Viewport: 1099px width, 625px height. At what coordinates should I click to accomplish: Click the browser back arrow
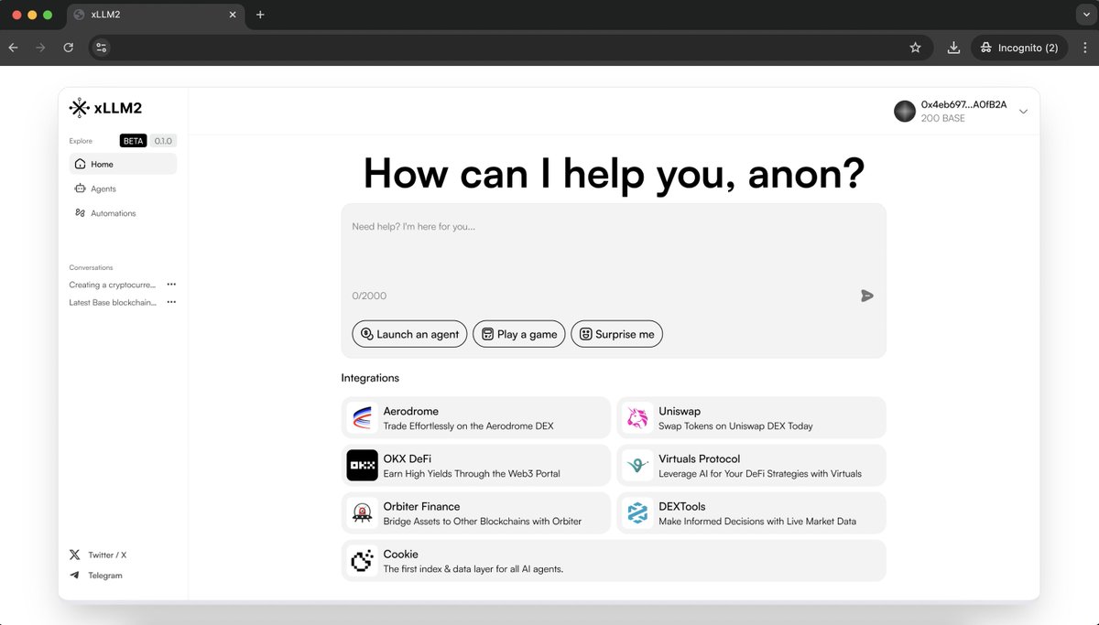(x=13, y=48)
